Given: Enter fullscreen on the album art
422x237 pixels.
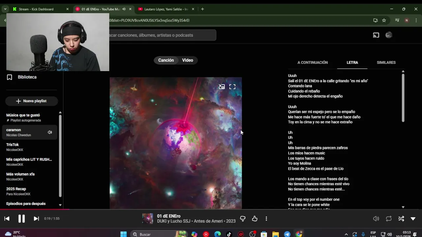Looking at the screenshot, I should click(232, 87).
